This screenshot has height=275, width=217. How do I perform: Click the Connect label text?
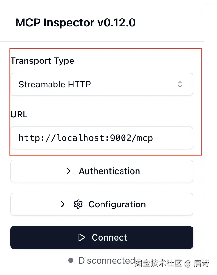109,237
